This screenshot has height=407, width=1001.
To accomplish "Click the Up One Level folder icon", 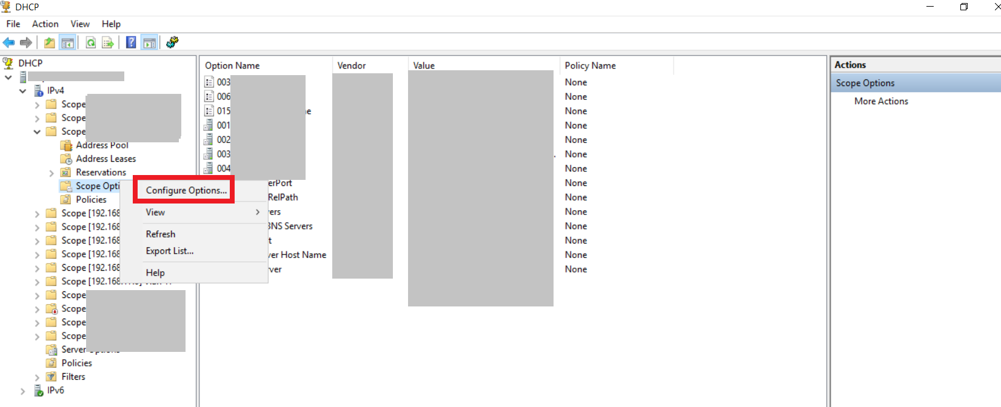I will 49,42.
